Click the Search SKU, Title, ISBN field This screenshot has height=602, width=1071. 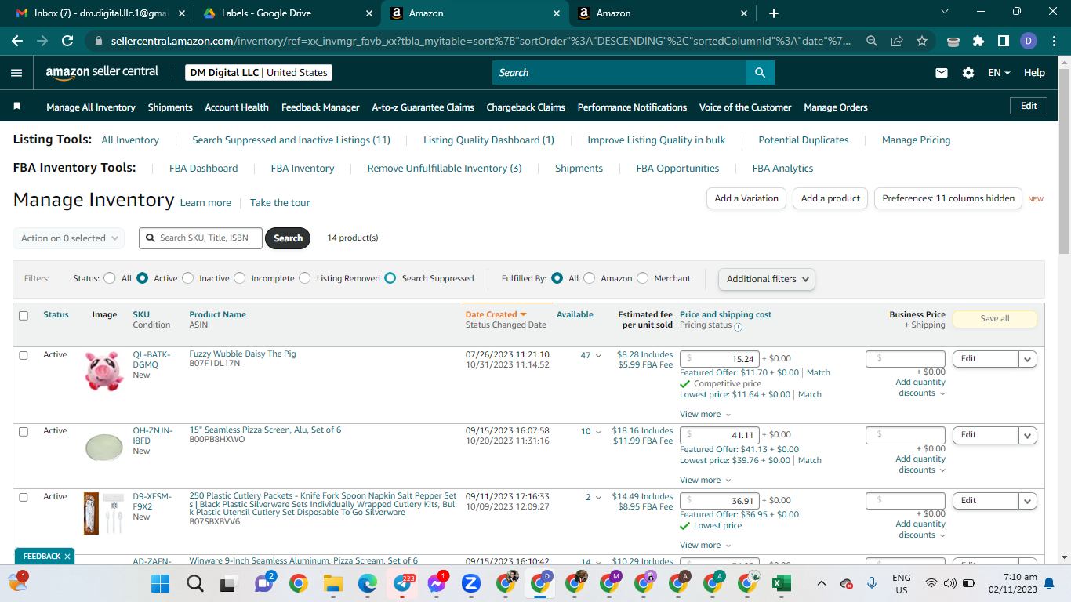pyautogui.click(x=201, y=238)
